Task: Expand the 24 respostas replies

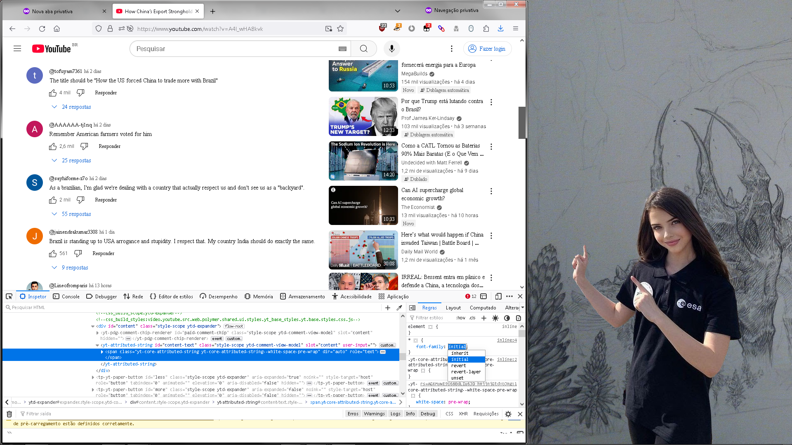Action: (76, 107)
